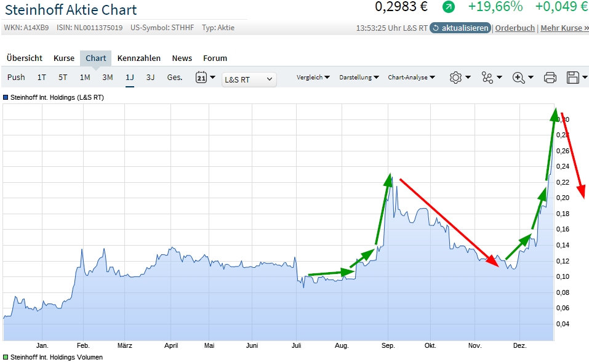
Task: Click the 0,26 price axis value
Action: pos(563,151)
